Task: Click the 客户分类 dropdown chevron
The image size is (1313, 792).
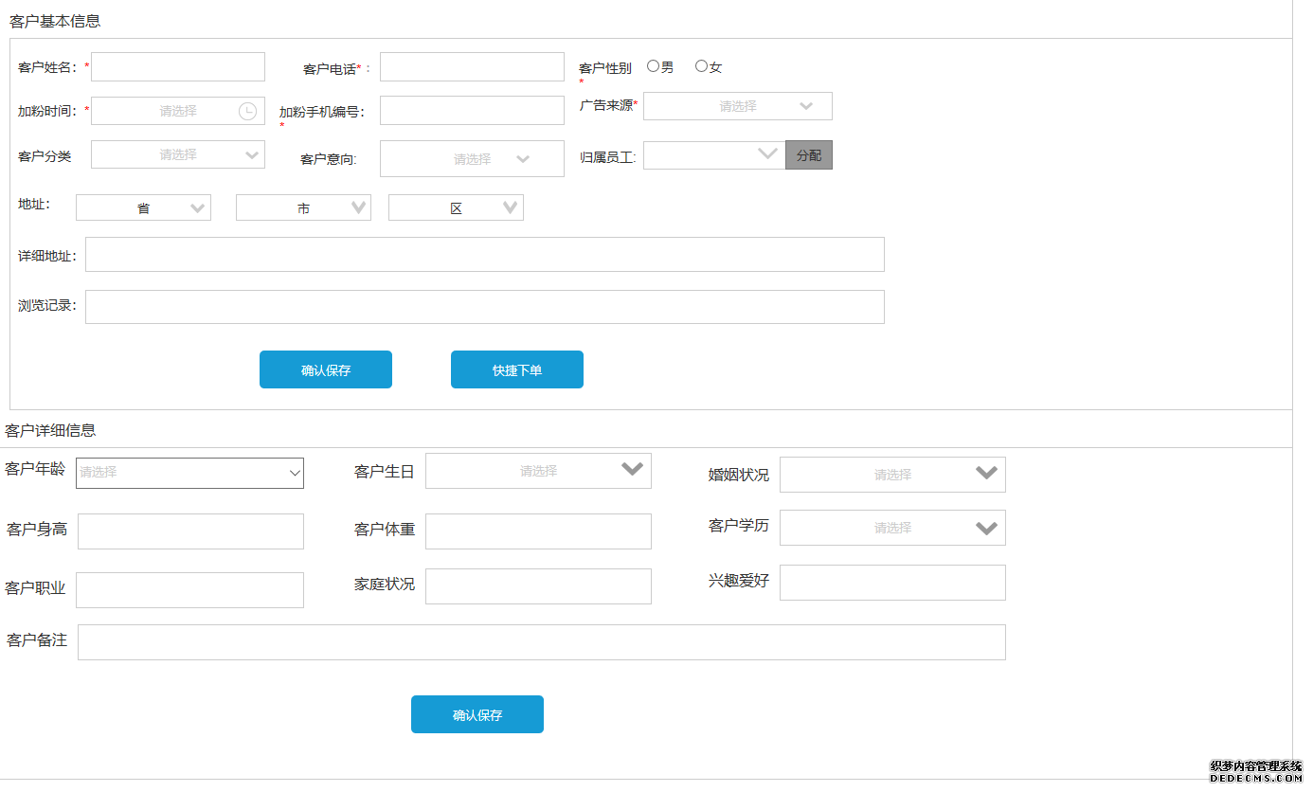Action: click(x=251, y=154)
